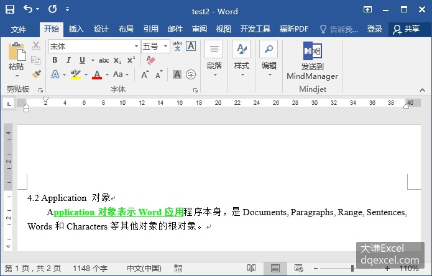Switch to Read Mode view
This screenshot has height=276, width=432.
click(251, 269)
